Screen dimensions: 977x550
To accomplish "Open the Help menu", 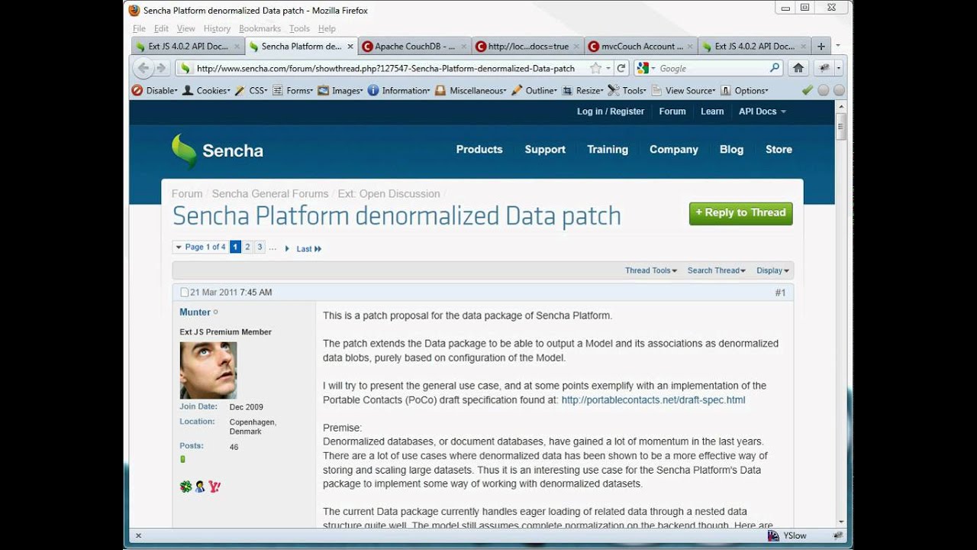I will pos(327,28).
